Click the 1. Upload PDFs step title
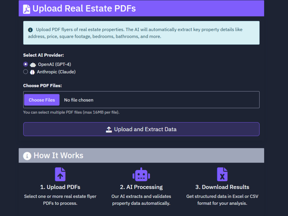288x216 pixels. pyautogui.click(x=60, y=187)
